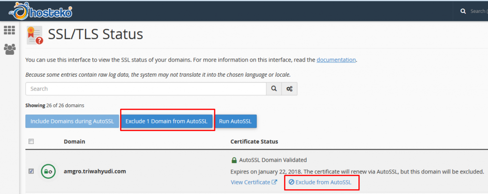Viewport: 488px width, 194px height.
Task: Toggle the select-all domains checkbox
Action: tap(31, 142)
